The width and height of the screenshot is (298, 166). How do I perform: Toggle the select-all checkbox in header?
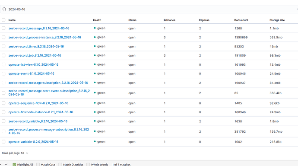coord(3,20)
